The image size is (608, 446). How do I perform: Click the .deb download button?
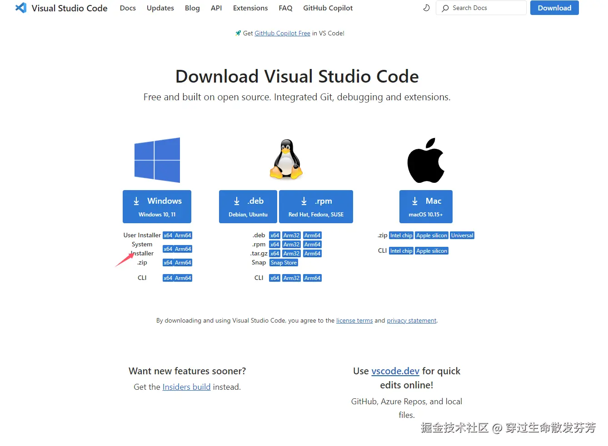click(x=248, y=206)
